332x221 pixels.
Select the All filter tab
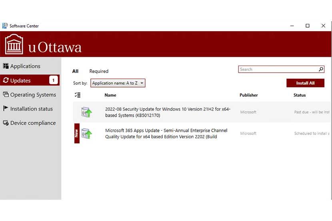tap(75, 71)
